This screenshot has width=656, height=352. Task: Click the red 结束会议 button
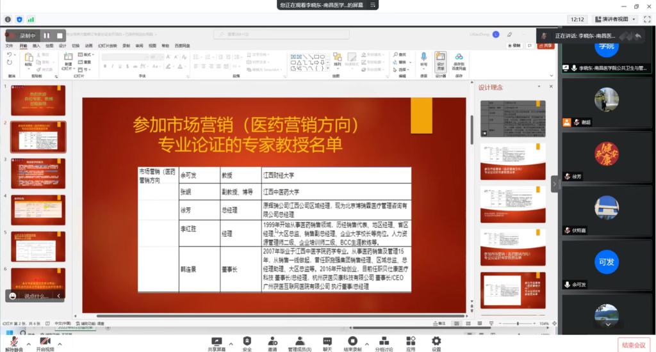click(634, 346)
